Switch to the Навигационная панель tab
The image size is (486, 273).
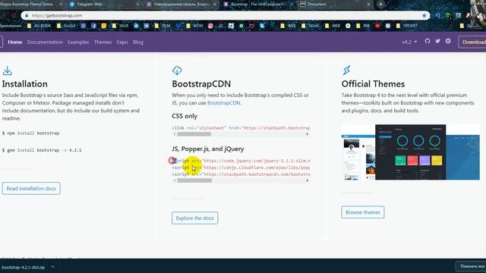click(181, 5)
